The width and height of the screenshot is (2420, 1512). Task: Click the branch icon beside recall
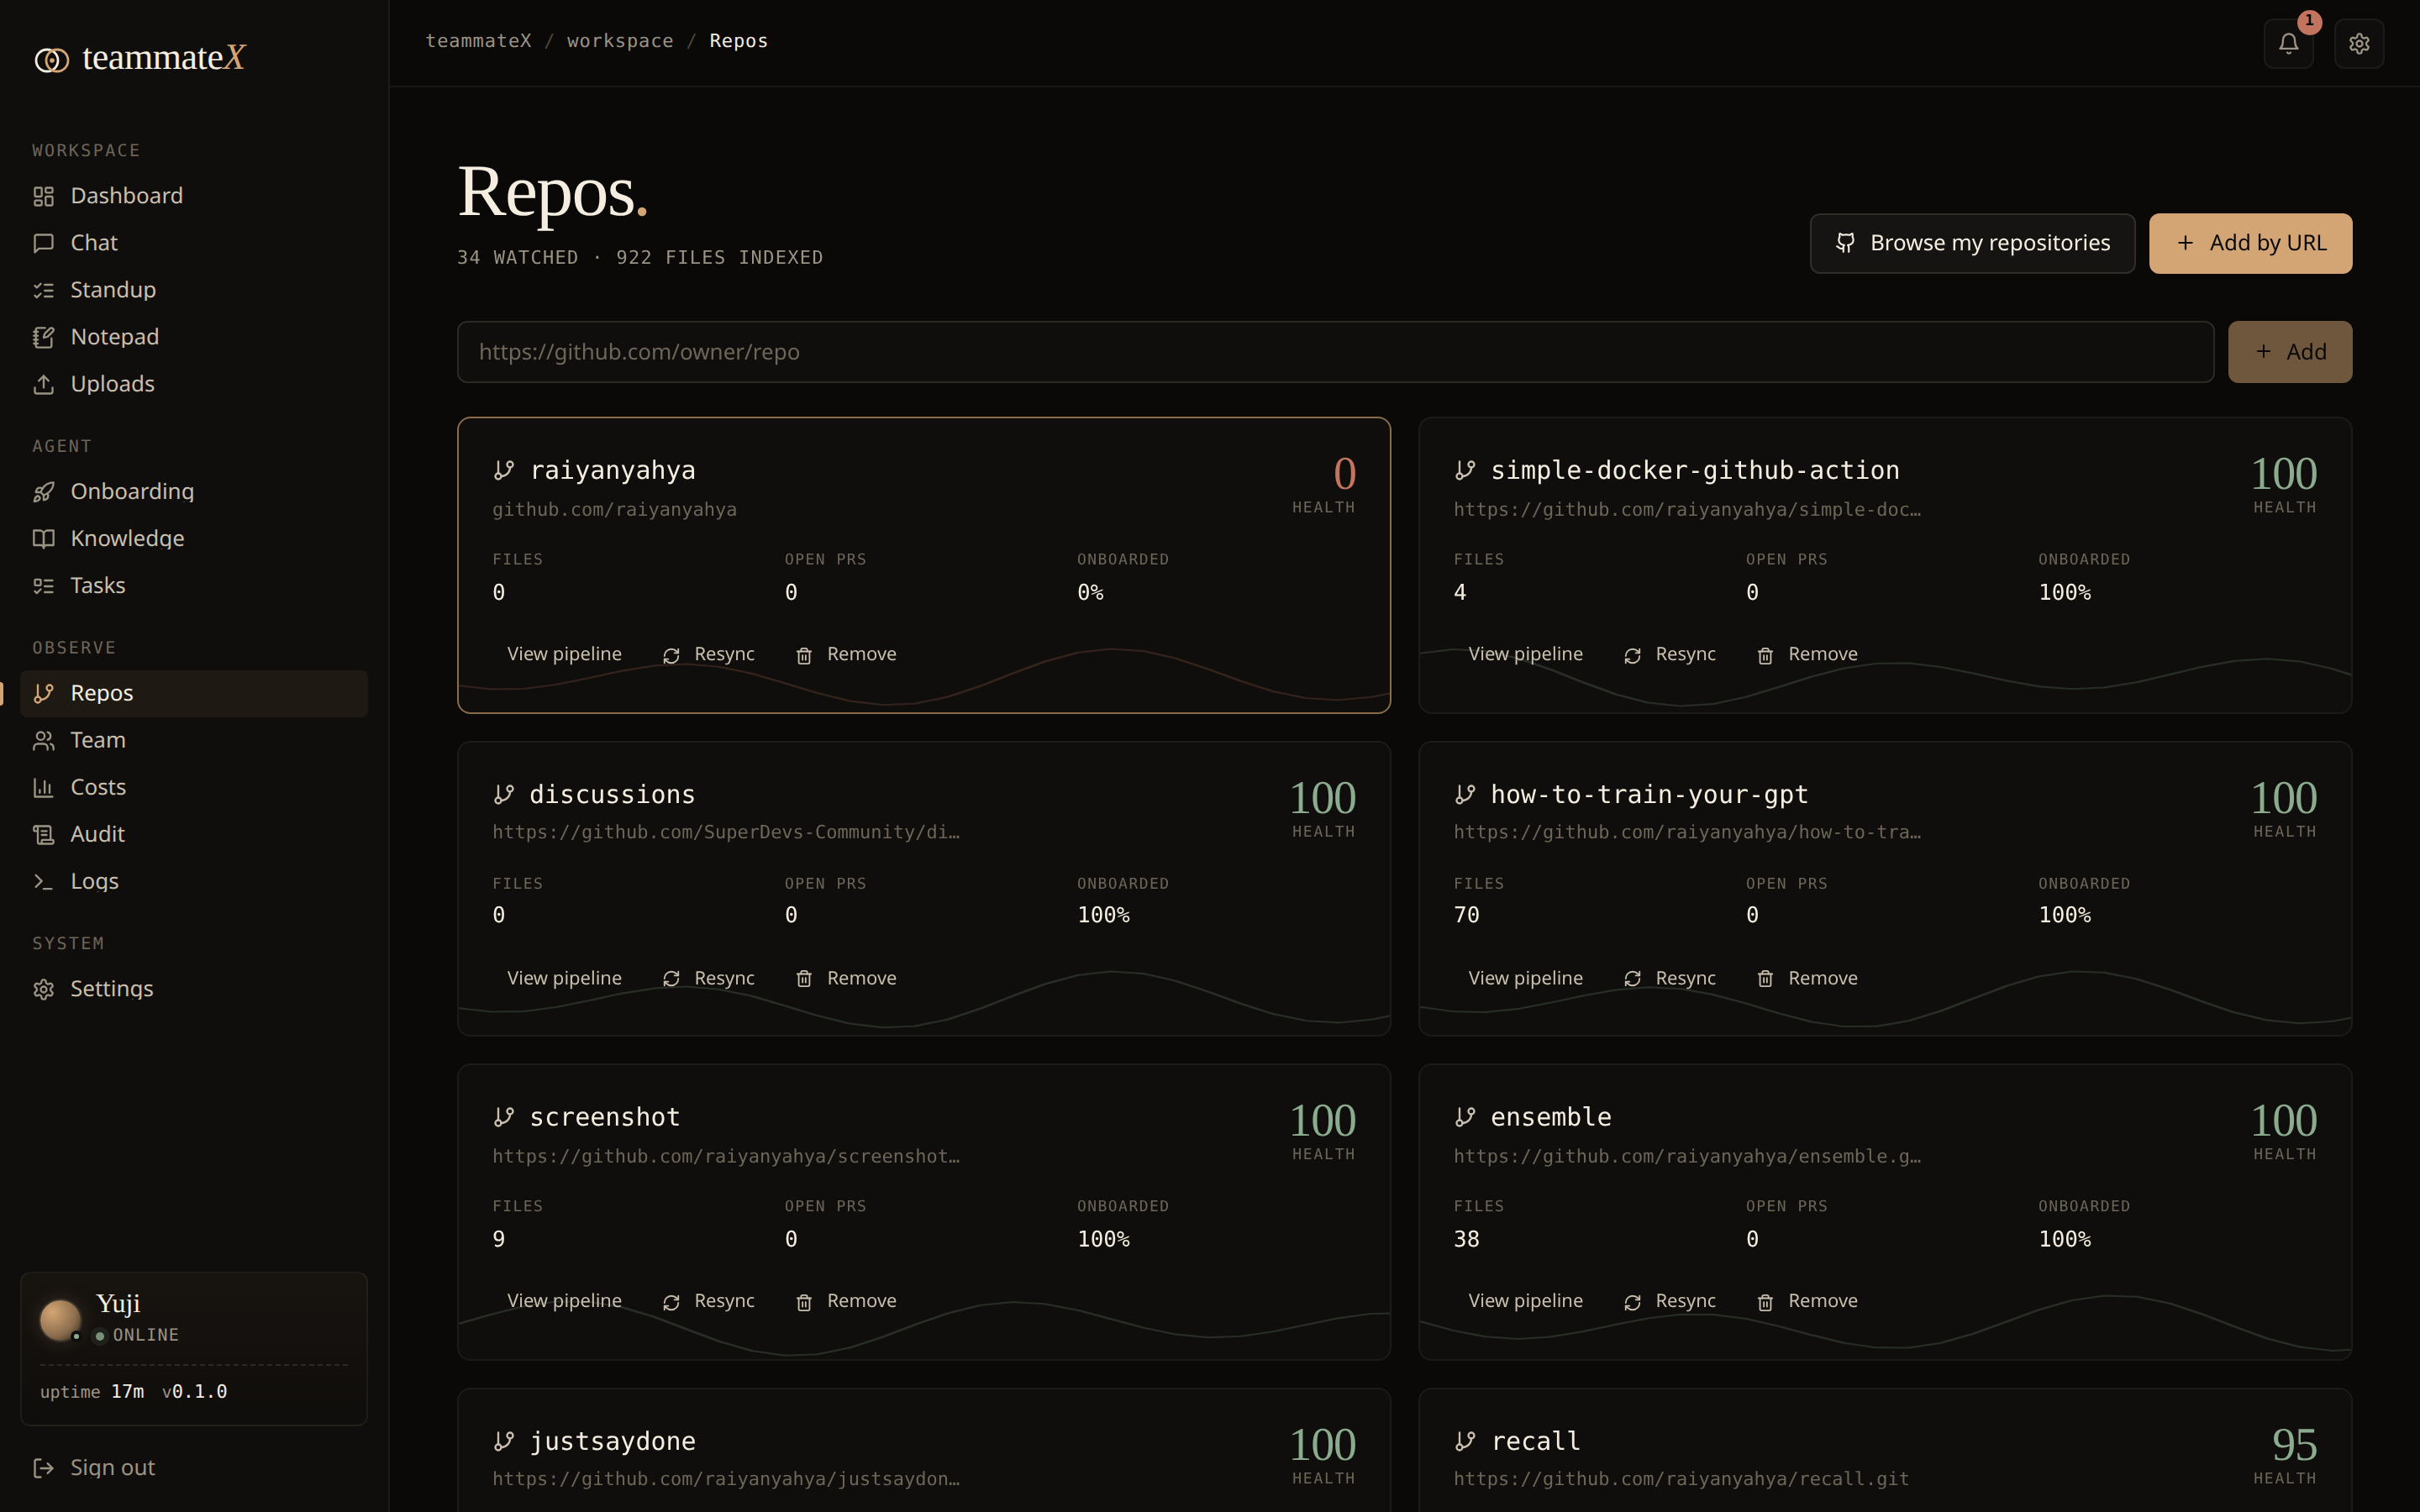pos(1465,1441)
